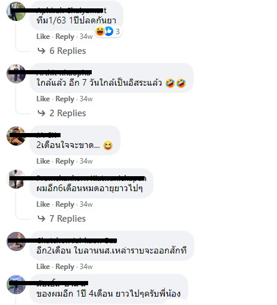The image size is (277, 305).
Task: Like the ทีม1/63 1ปีปลดกันยา comment
Action: (43, 37)
